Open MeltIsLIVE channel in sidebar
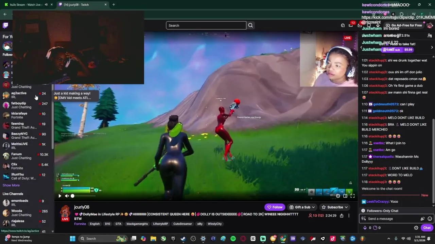Image resolution: width=435 pixels, height=244 pixels. [x=26, y=146]
